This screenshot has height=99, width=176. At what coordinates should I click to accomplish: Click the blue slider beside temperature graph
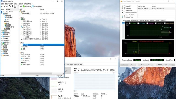tap(123, 23)
